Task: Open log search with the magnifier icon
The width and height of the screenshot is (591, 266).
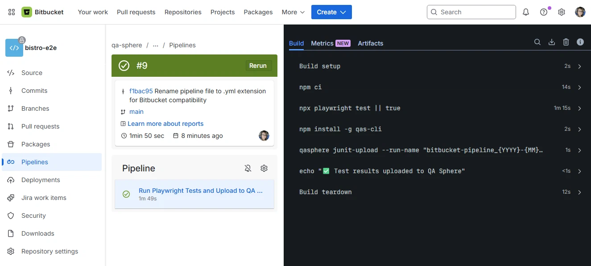Action: (537, 42)
